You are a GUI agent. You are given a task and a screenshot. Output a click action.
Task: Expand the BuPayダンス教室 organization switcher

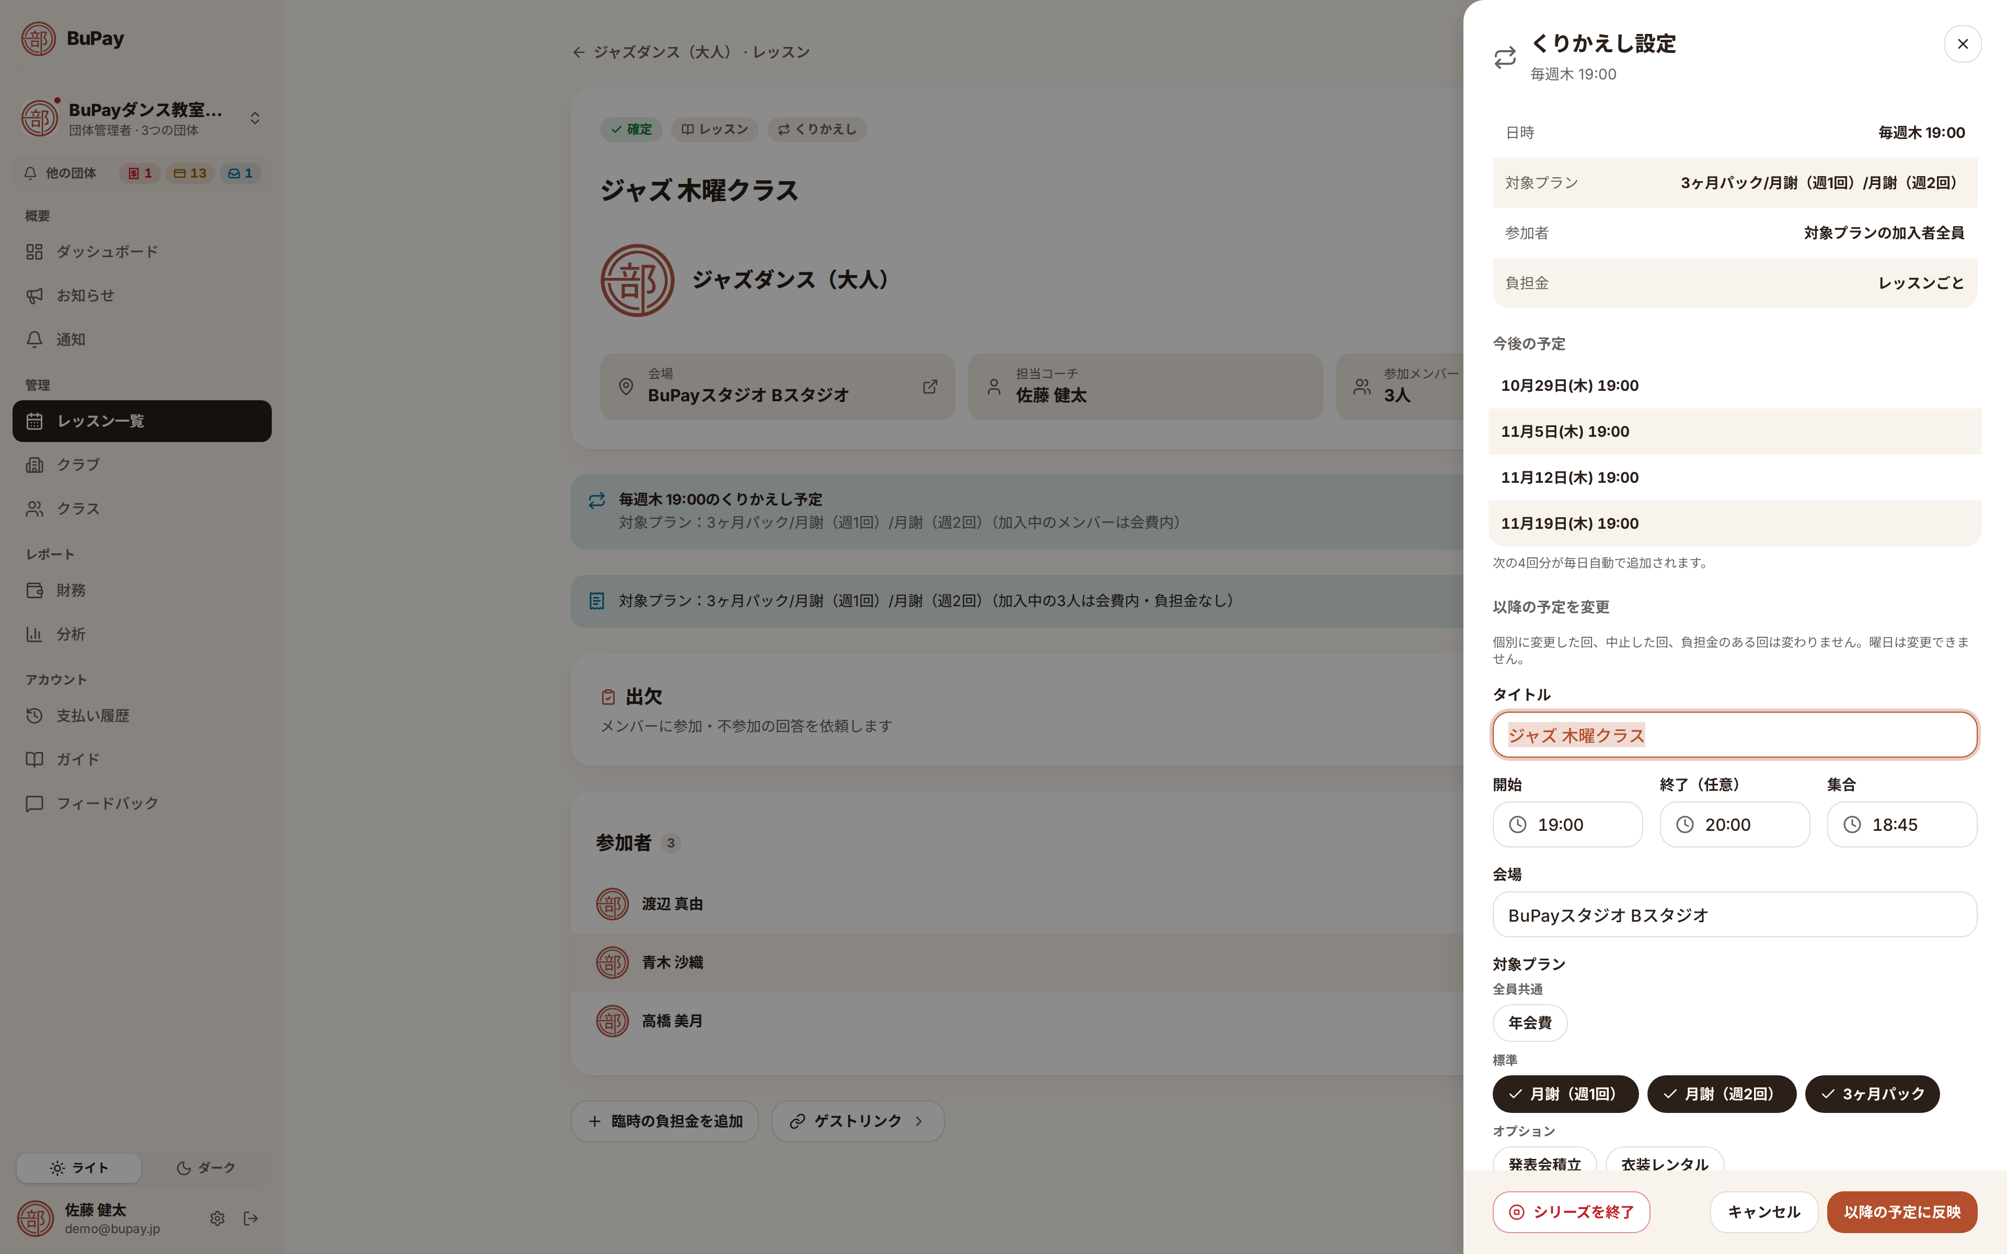pos(142,119)
